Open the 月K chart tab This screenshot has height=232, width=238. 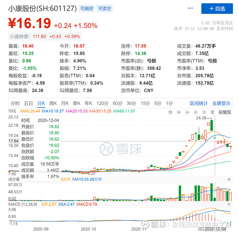click(65, 103)
